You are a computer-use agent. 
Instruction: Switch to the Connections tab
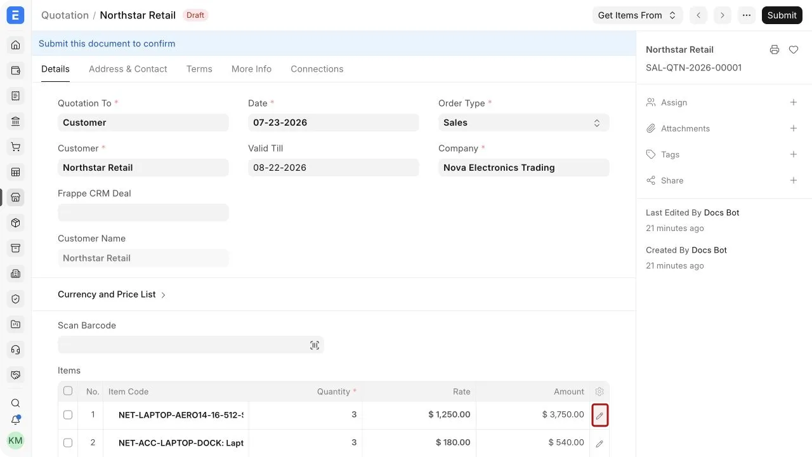317,69
